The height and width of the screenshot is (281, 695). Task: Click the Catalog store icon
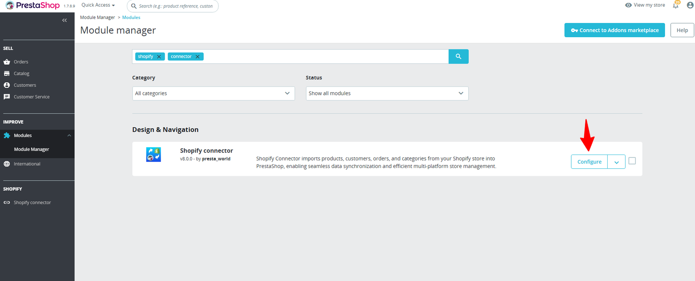pyautogui.click(x=7, y=74)
